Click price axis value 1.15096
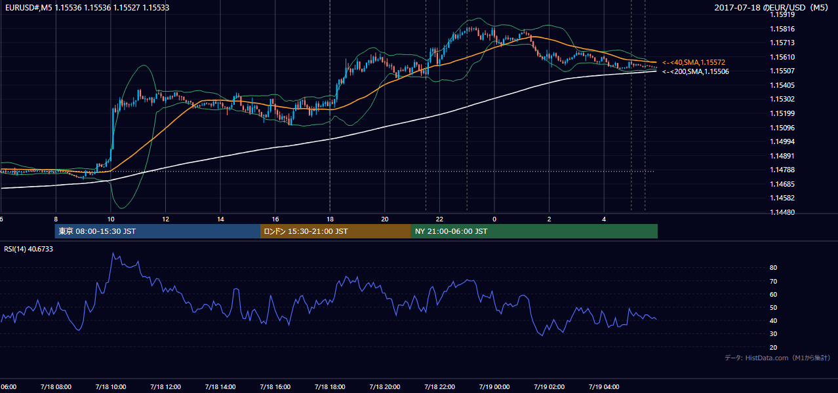 [x=783, y=128]
